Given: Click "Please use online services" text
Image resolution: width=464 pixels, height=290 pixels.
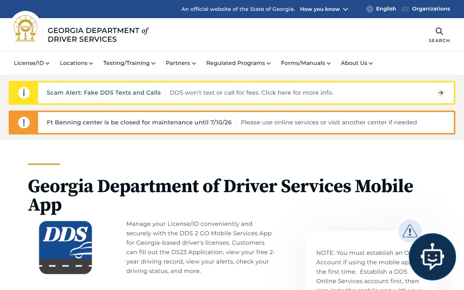Looking at the screenshot, I should point(329,123).
